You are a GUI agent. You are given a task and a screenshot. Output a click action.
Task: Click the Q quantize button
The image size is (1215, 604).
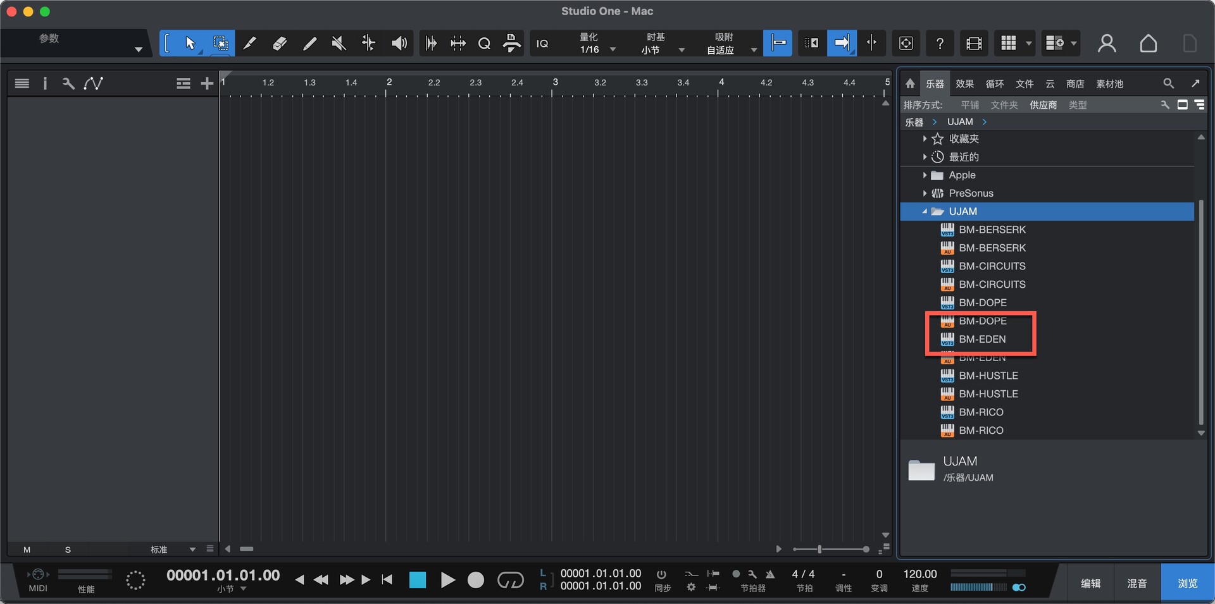pos(484,43)
